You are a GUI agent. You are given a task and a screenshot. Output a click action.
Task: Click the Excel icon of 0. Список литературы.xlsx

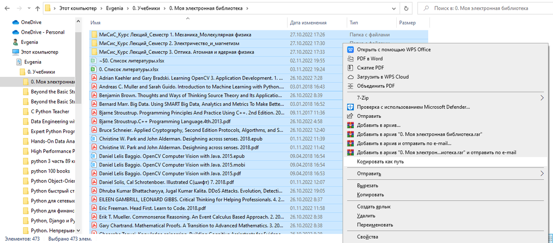[94, 69]
